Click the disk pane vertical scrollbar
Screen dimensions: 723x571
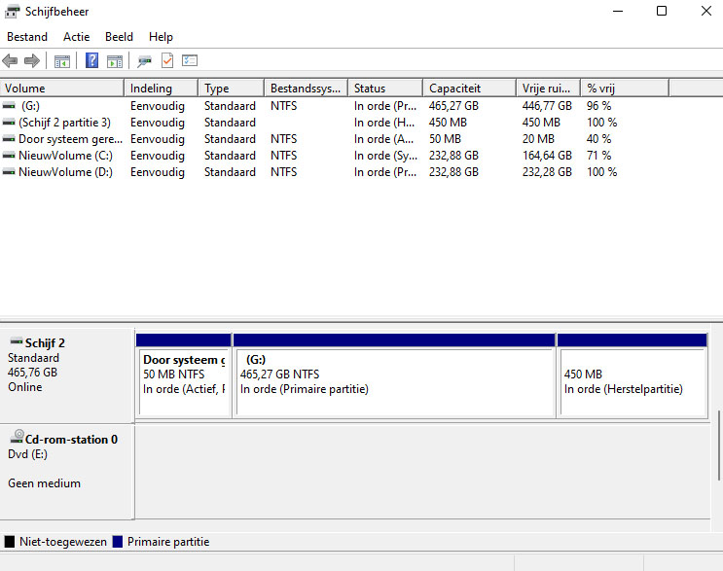[718, 446]
